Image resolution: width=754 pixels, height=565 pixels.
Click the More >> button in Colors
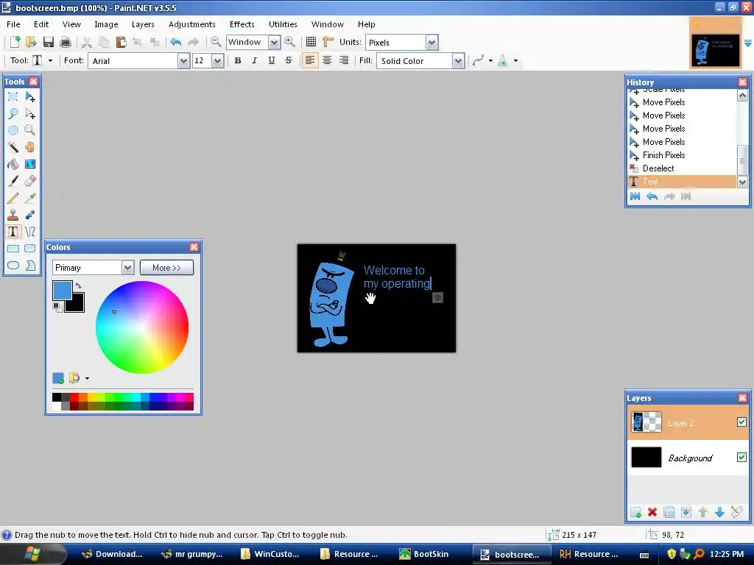coord(167,268)
